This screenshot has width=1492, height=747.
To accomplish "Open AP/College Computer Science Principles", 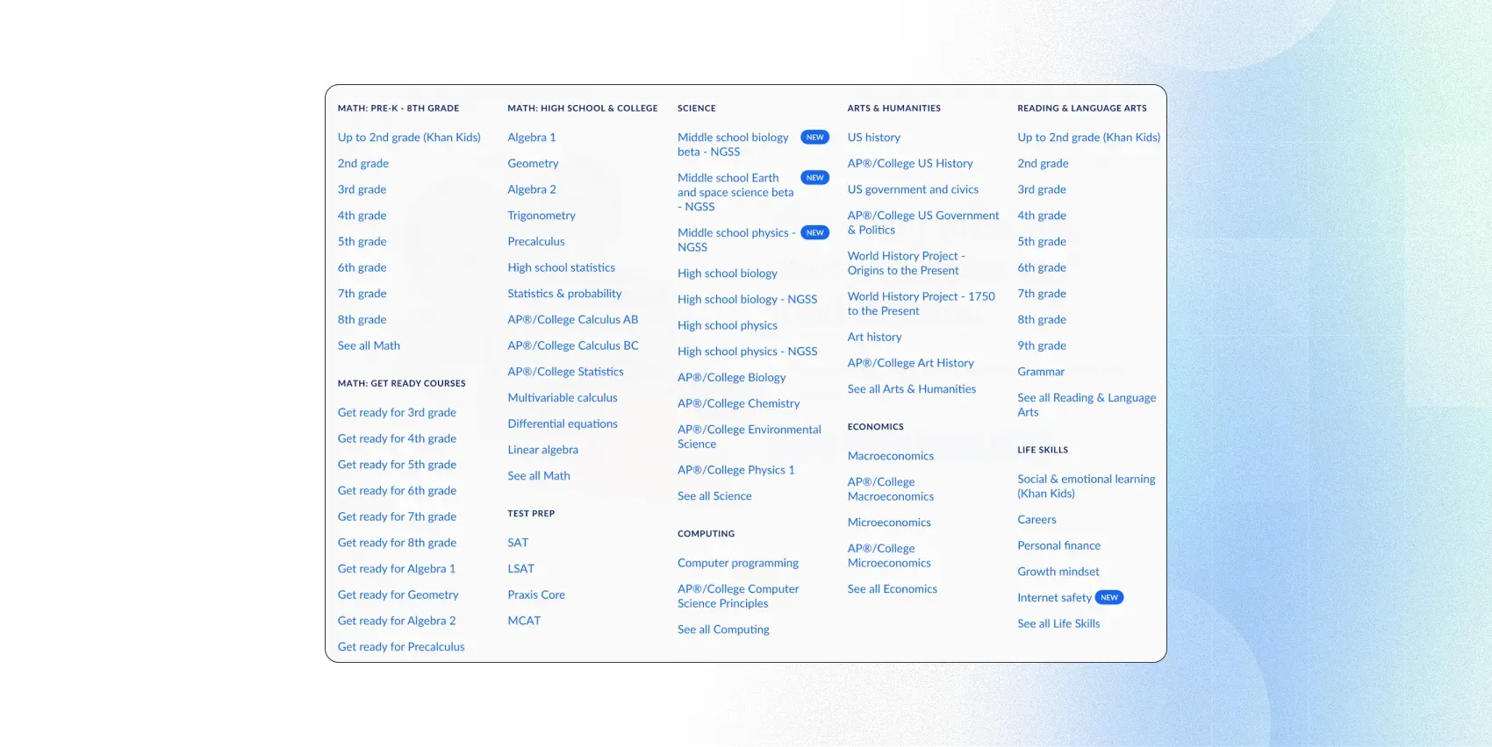I will pyautogui.click(x=738, y=596).
